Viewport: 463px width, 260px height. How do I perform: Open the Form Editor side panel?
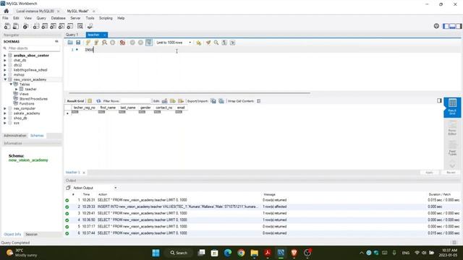click(452, 128)
